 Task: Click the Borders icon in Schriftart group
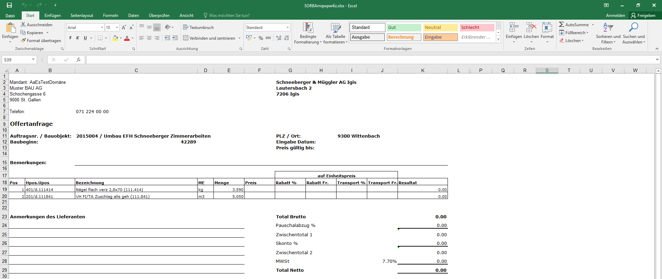pos(100,38)
